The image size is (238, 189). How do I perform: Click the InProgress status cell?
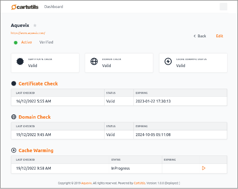point(135,168)
